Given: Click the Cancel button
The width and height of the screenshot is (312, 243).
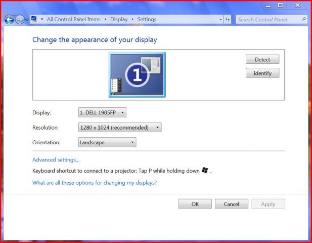Looking at the screenshot, I should click(x=232, y=204).
